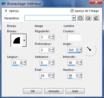Viewport: 104px width, 98px height.
Task: Click the reset to default arrow icon
Action: [x=96, y=18]
